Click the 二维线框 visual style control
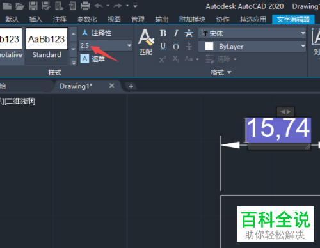This screenshot has width=320, height=248. (20, 102)
